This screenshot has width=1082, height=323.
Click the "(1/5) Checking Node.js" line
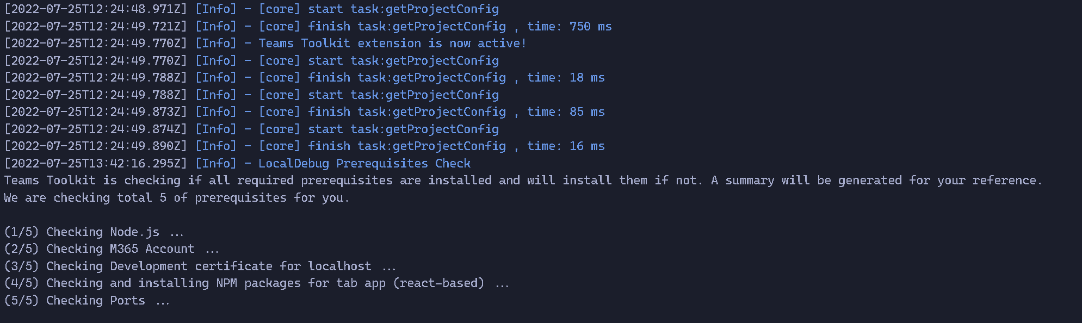click(x=94, y=232)
